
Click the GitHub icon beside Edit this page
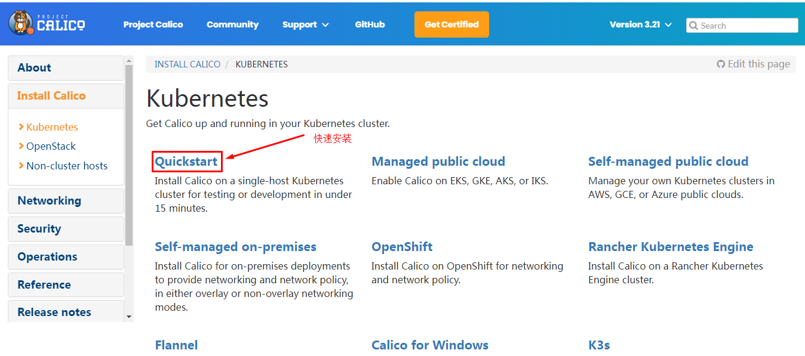[721, 64]
